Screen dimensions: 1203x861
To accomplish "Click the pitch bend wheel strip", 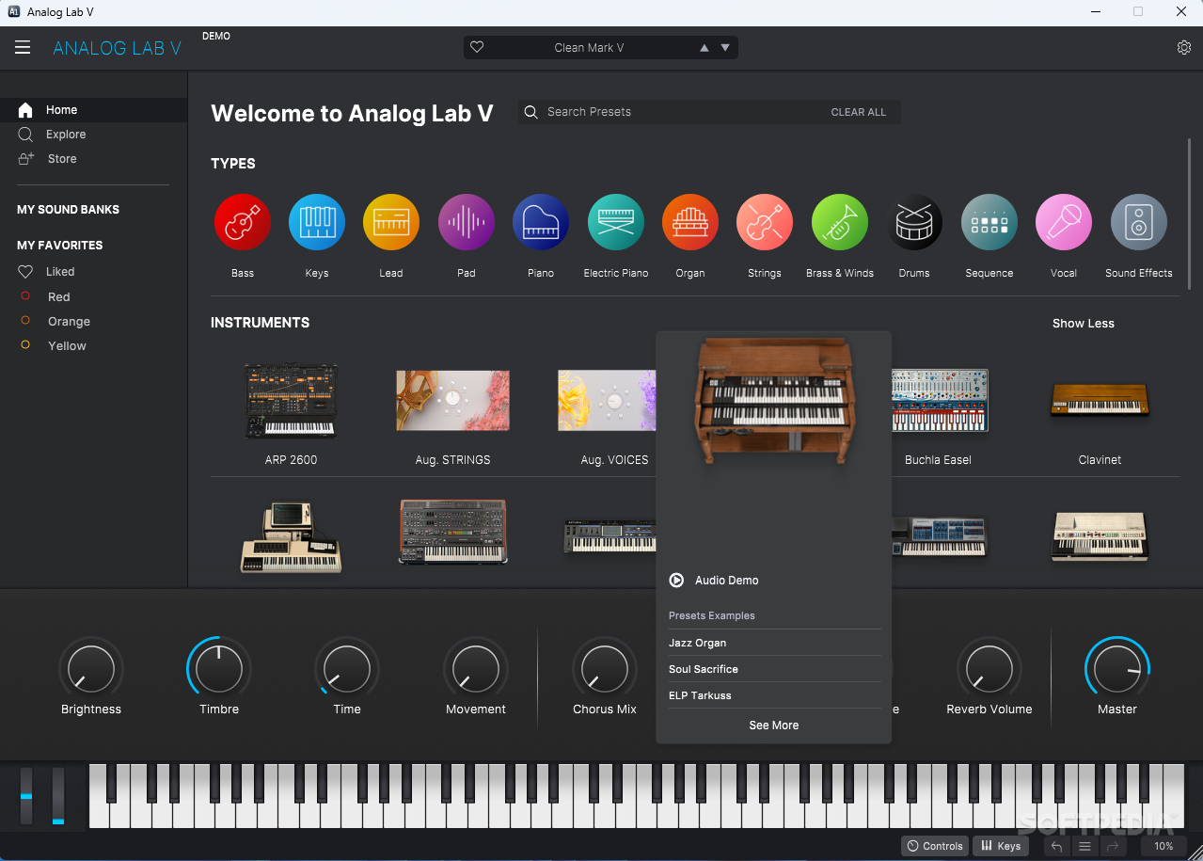I will 26,796.
